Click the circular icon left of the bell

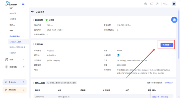pos(145,4)
